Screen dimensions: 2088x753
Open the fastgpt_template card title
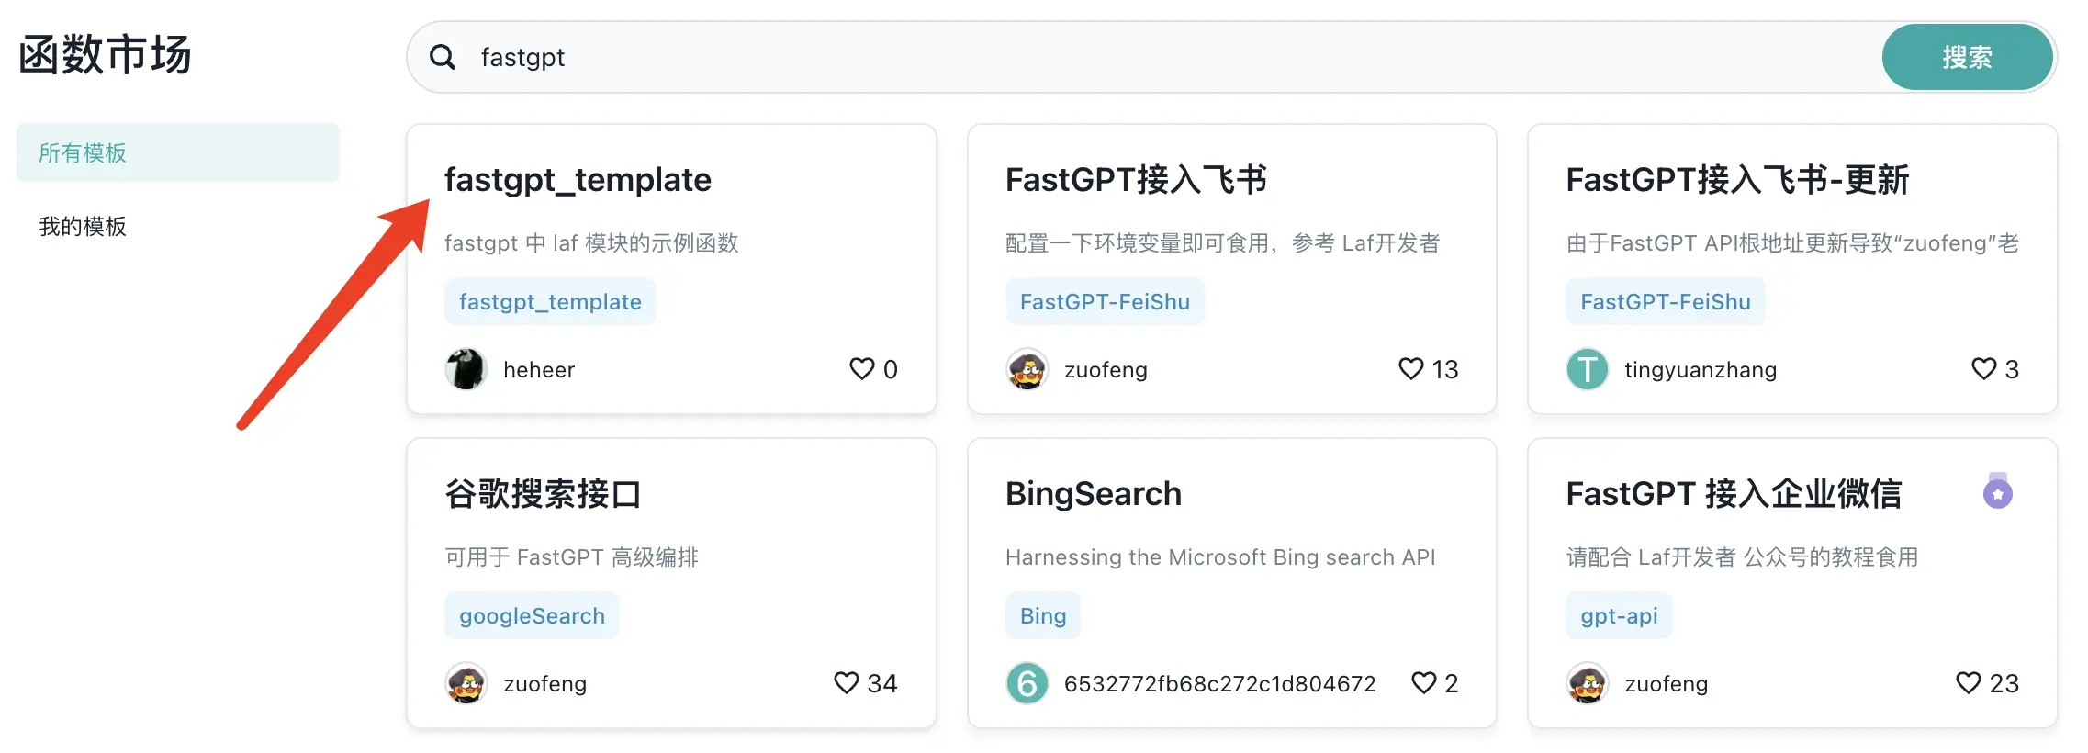(x=578, y=180)
